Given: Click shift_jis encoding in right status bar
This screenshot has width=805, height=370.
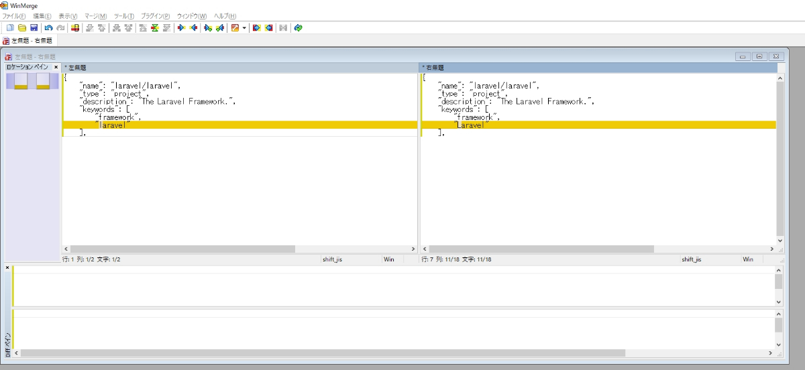Looking at the screenshot, I should click(692, 259).
